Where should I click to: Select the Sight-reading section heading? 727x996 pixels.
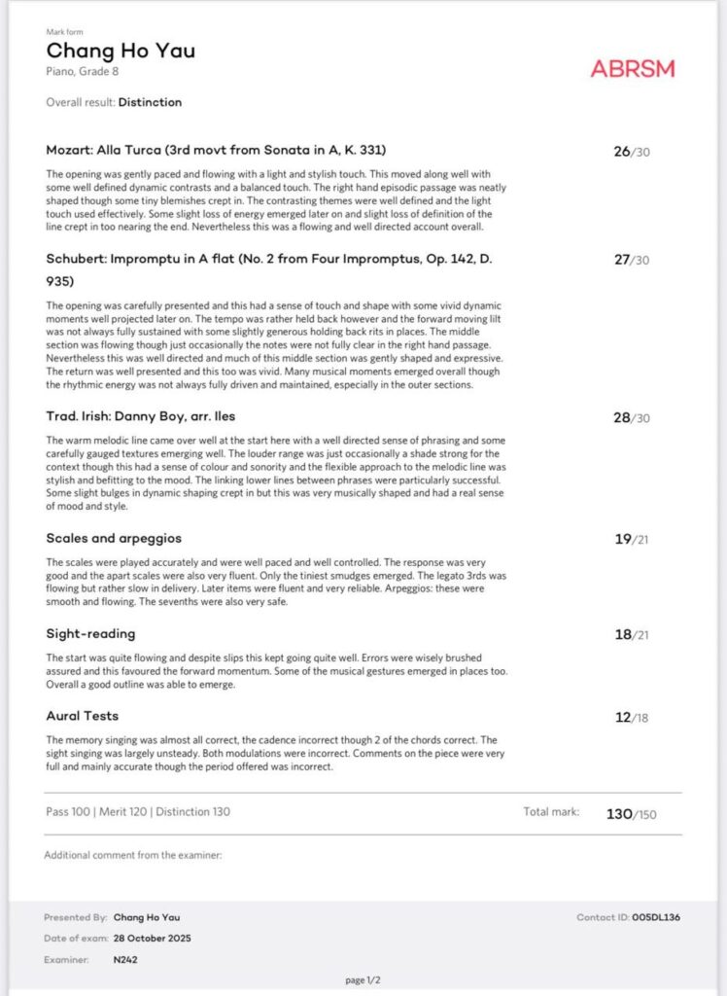click(90, 633)
